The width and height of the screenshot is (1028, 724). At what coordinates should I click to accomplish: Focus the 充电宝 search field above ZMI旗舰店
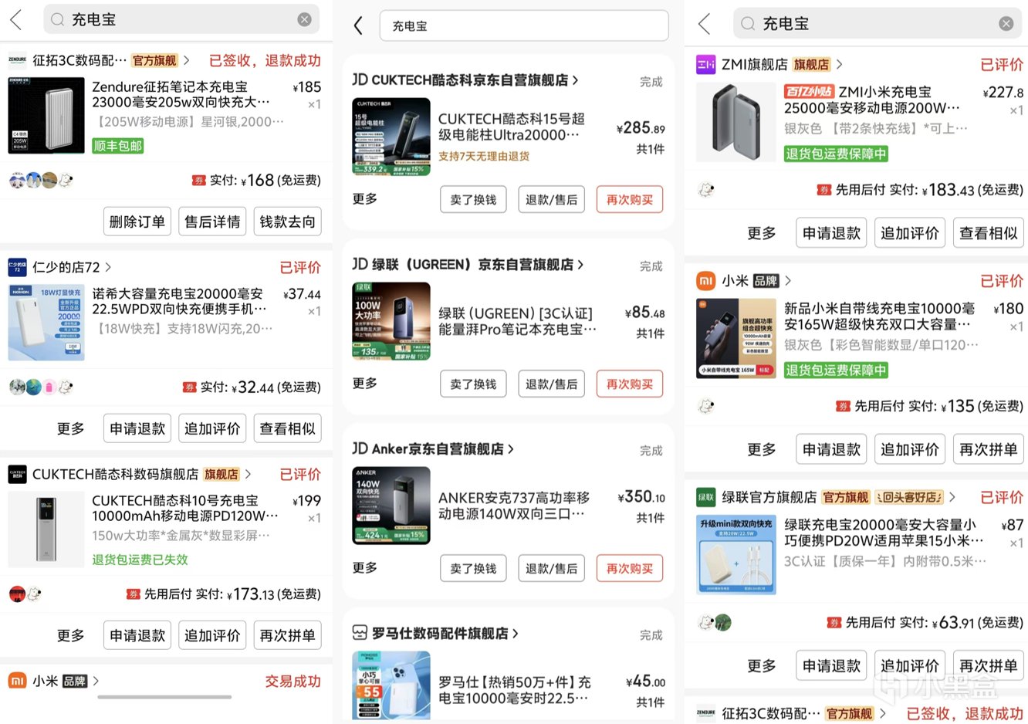(878, 24)
